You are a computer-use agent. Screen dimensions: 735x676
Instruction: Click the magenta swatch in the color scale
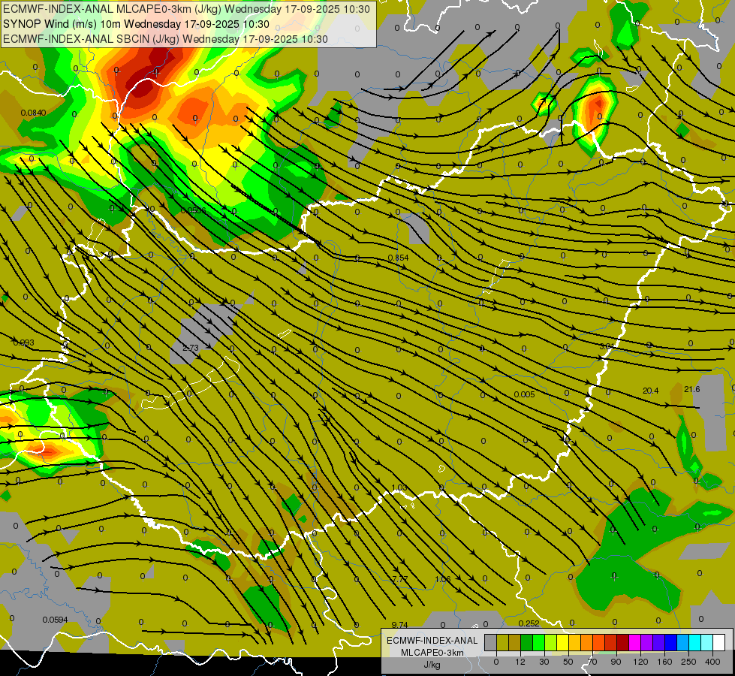coord(635,642)
